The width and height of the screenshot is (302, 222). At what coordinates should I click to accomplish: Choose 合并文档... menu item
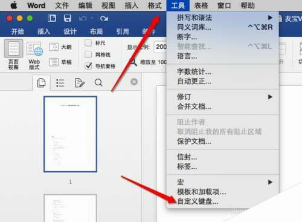point(223,106)
